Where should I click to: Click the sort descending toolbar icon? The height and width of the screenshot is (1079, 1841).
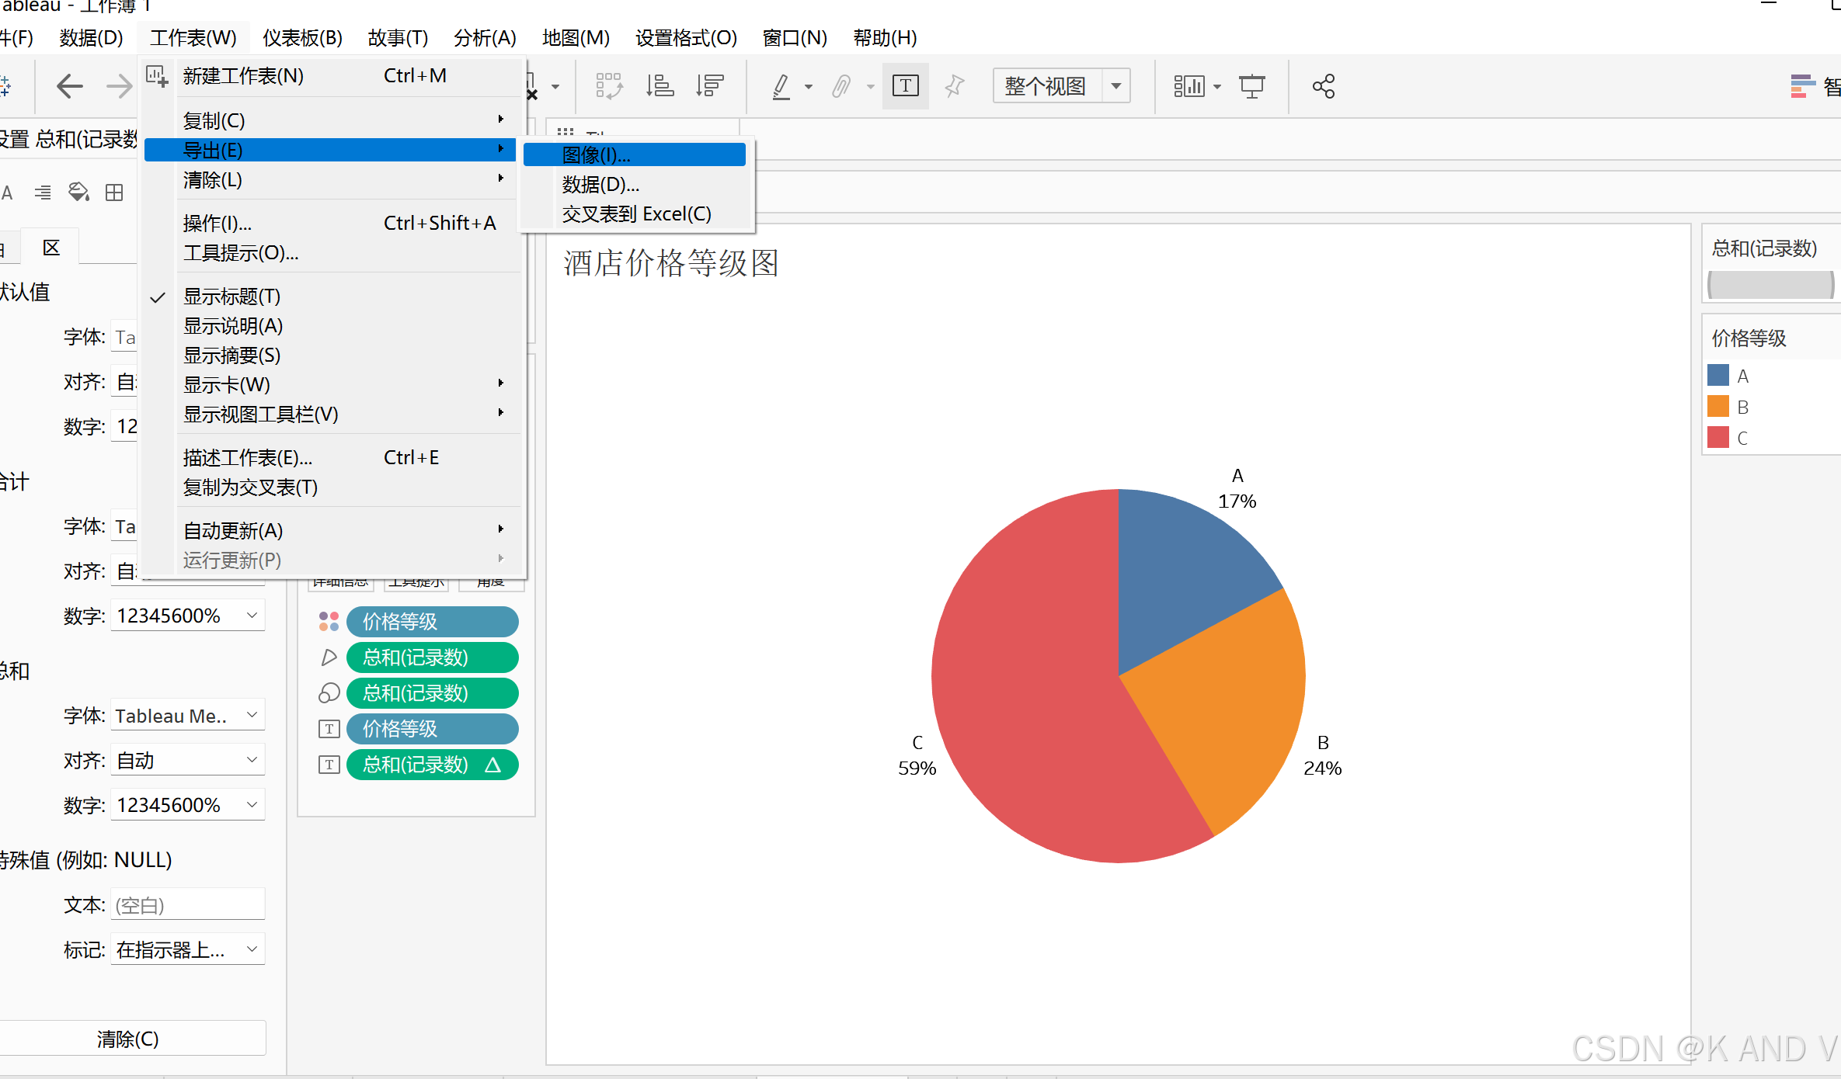(709, 86)
